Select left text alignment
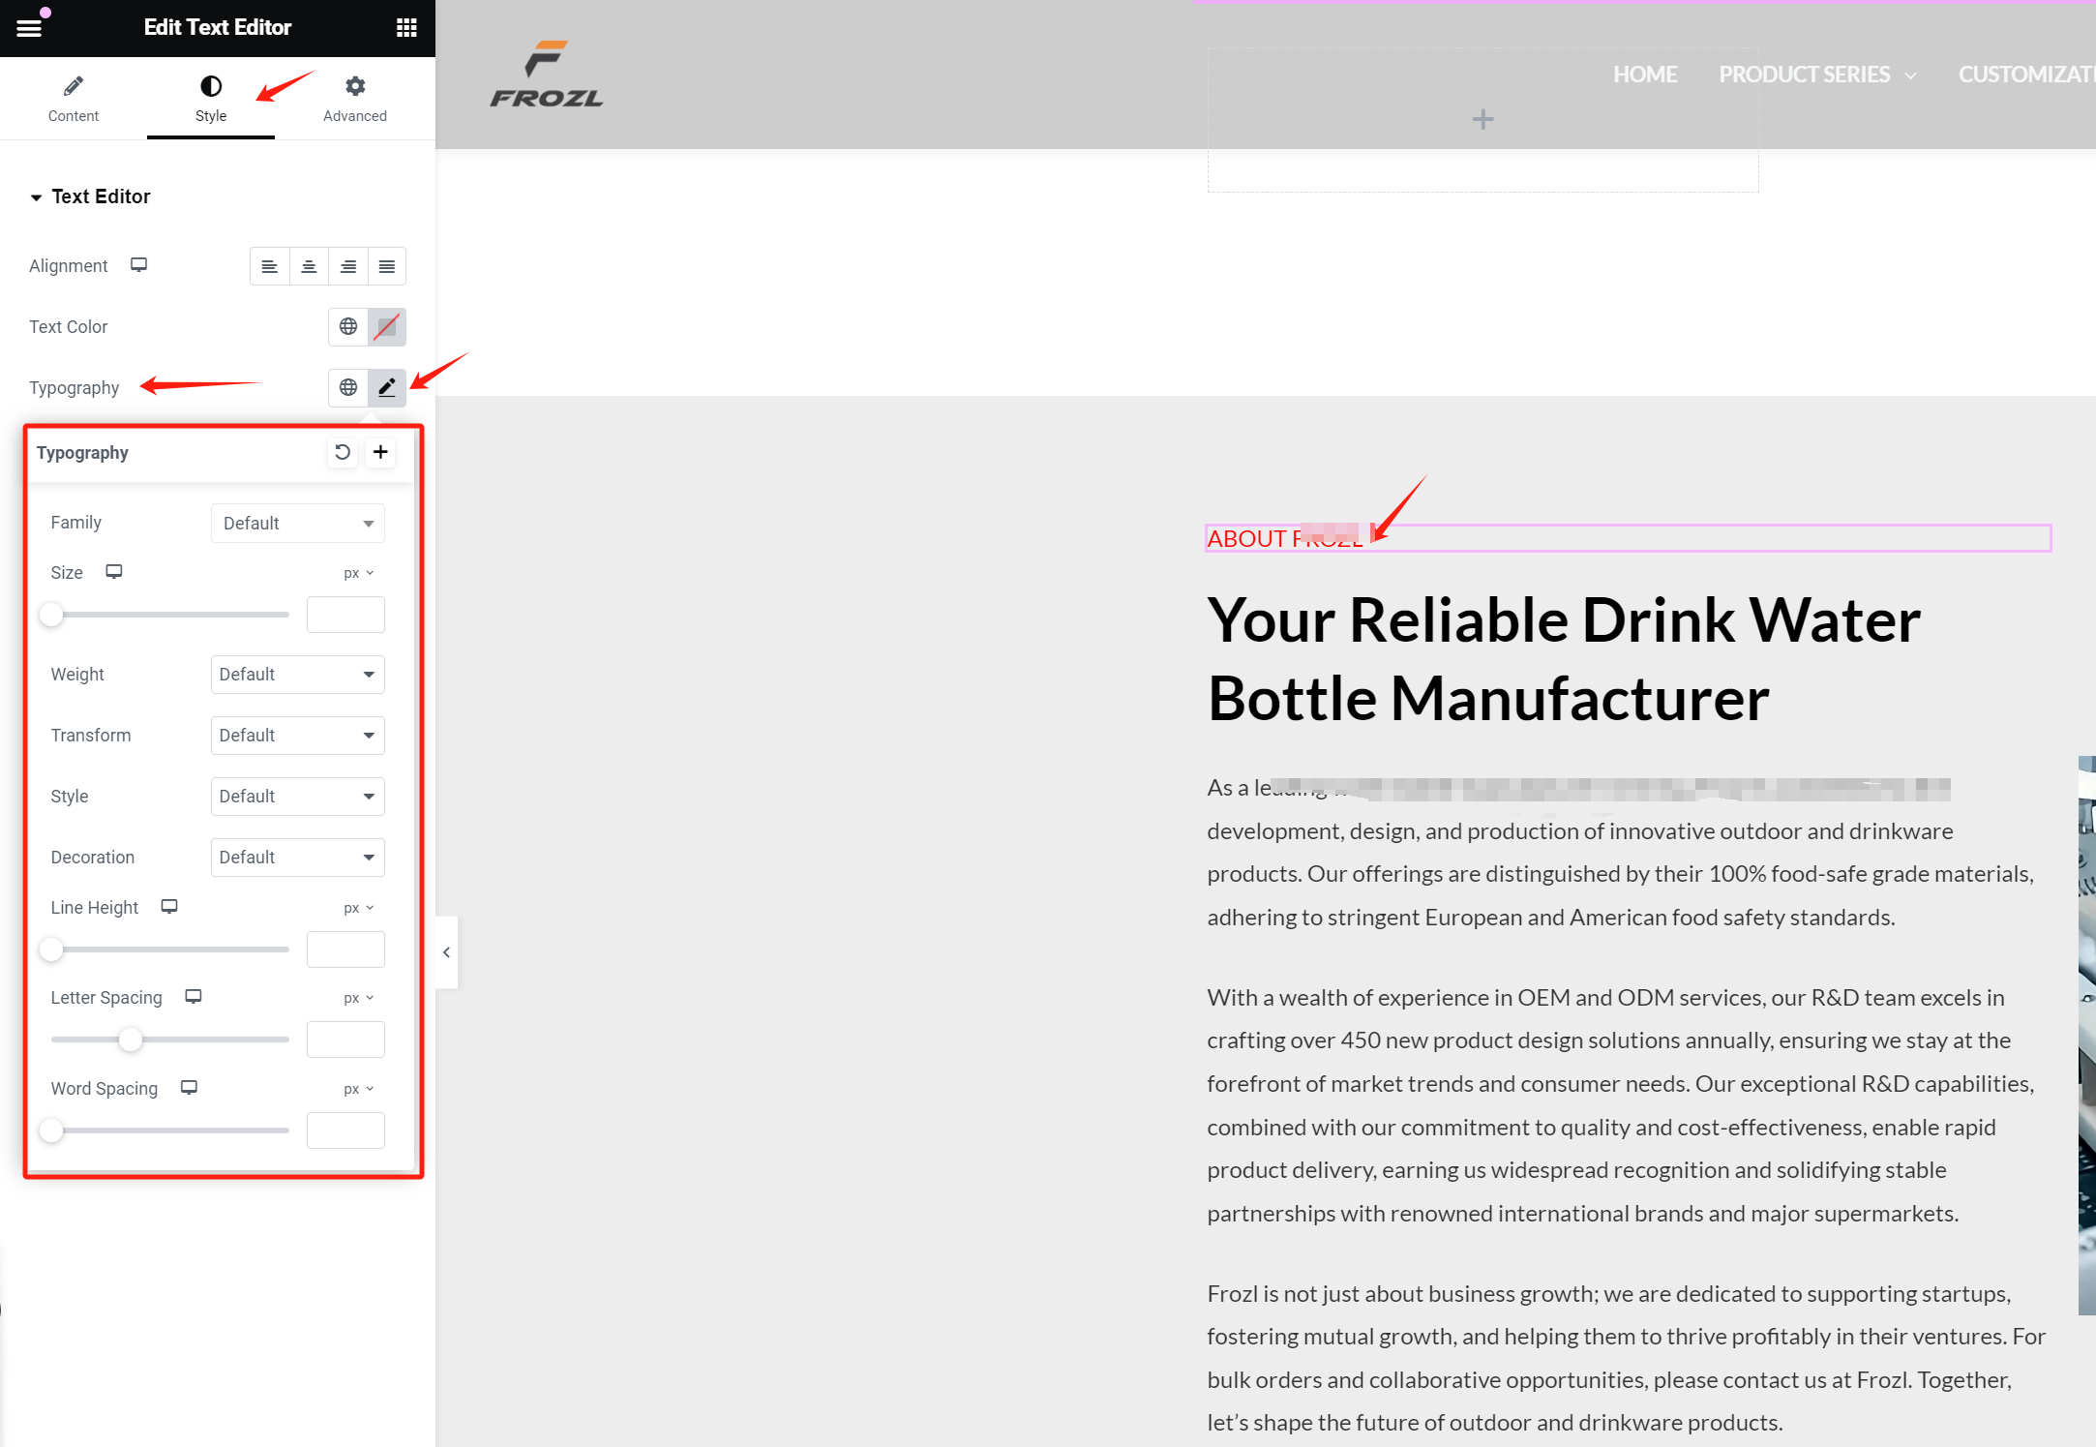Image resolution: width=2096 pixels, height=1447 pixels. (270, 266)
